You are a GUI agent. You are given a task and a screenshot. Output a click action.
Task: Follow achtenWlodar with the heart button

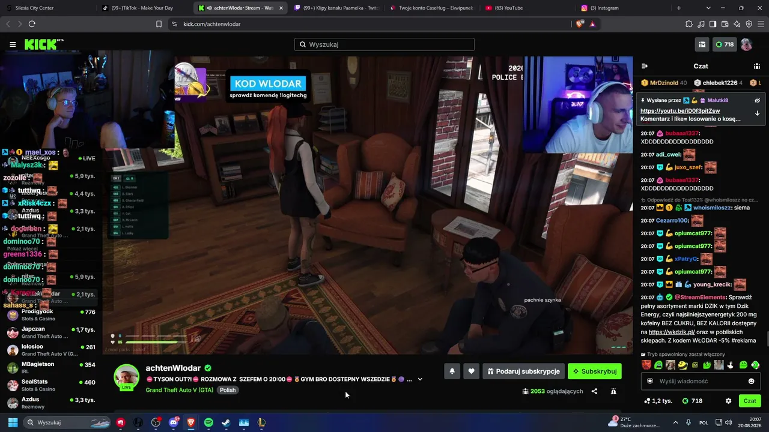[x=471, y=371]
